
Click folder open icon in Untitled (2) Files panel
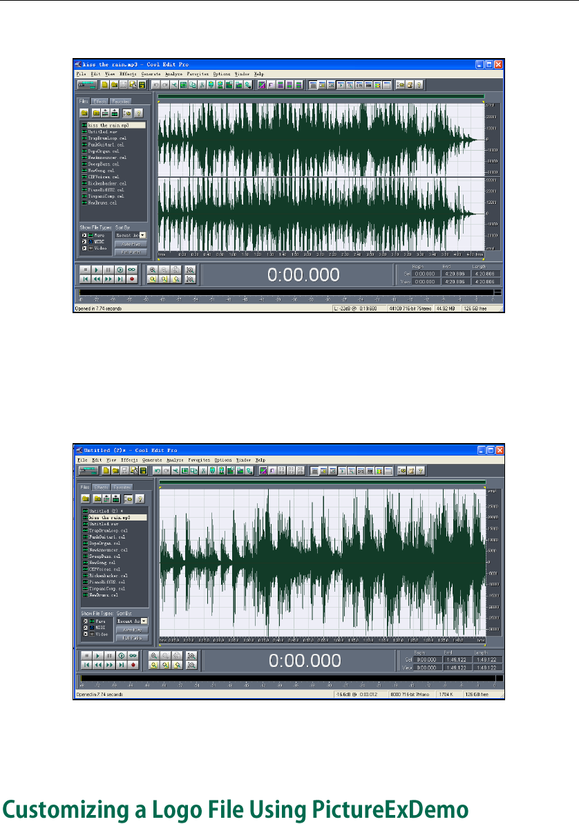85,498
